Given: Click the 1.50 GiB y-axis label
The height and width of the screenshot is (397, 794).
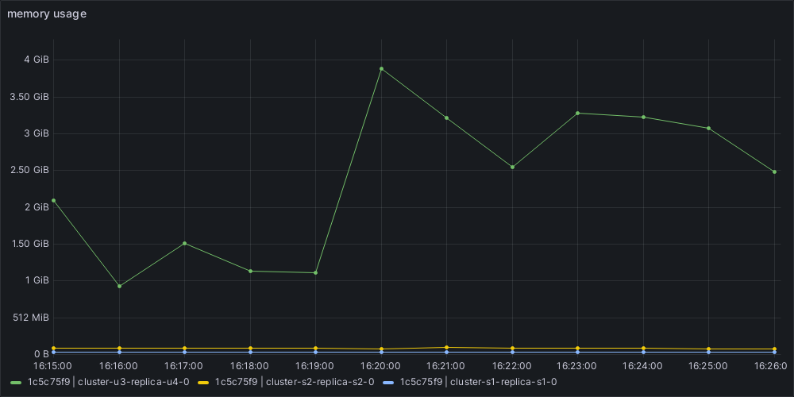Looking at the screenshot, I should 29,244.
